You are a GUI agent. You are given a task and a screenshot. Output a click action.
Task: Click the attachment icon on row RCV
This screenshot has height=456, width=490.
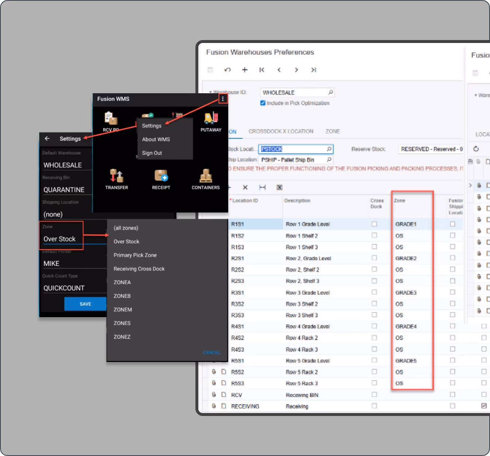click(x=214, y=394)
